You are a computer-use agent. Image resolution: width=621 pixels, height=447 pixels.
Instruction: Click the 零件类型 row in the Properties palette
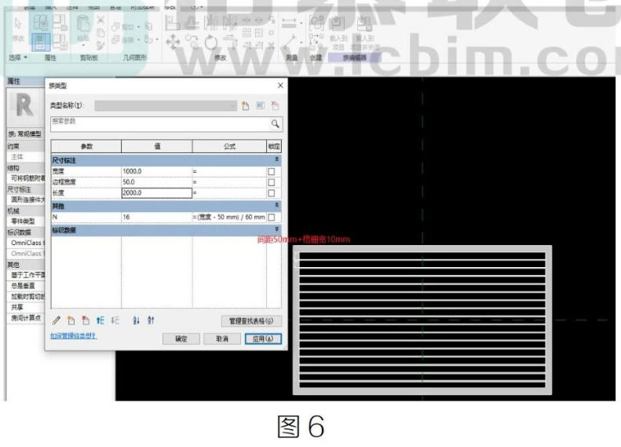coord(26,221)
